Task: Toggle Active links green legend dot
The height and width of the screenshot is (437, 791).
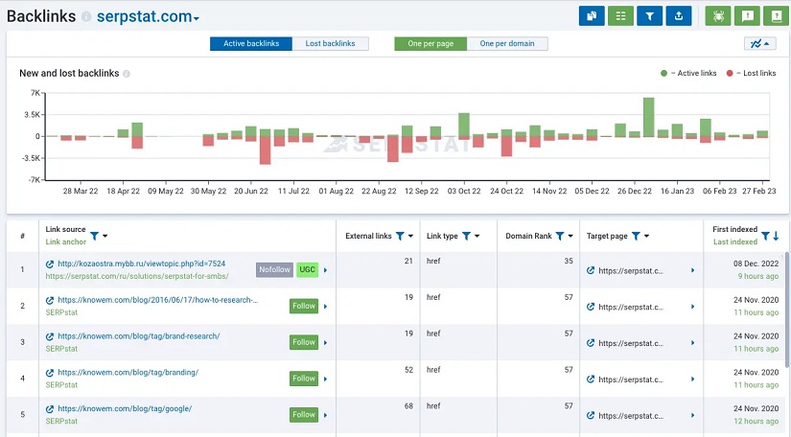Action: (x=663, y=73)
